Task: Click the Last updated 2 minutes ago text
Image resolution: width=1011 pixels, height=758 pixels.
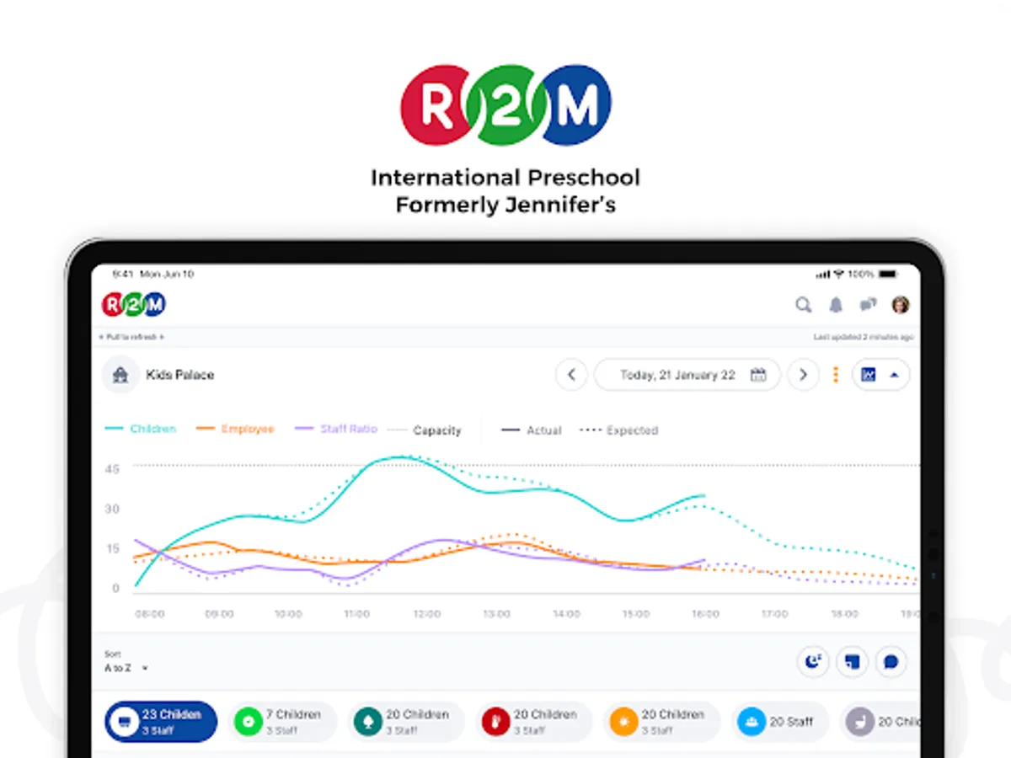Action: click(x=864, y=337)
